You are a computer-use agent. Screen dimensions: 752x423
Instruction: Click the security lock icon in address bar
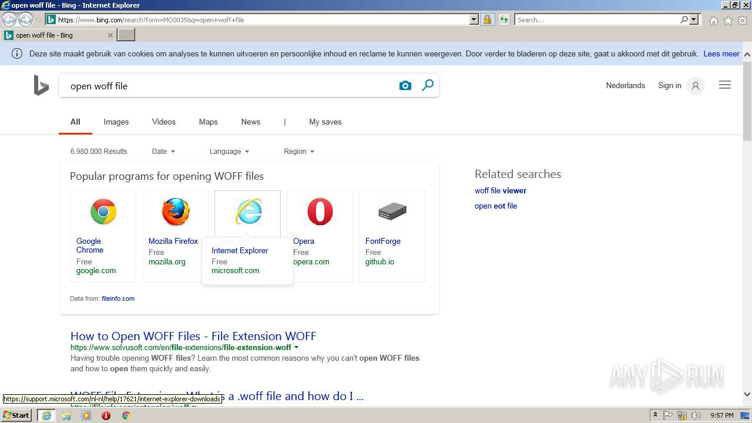(x=487, y=19)
